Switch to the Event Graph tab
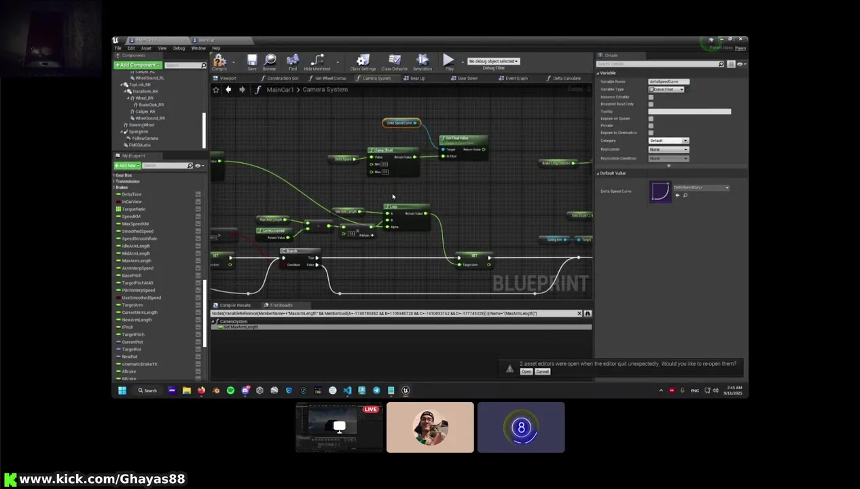The image size is (860, 489). [x=514, y=78]
